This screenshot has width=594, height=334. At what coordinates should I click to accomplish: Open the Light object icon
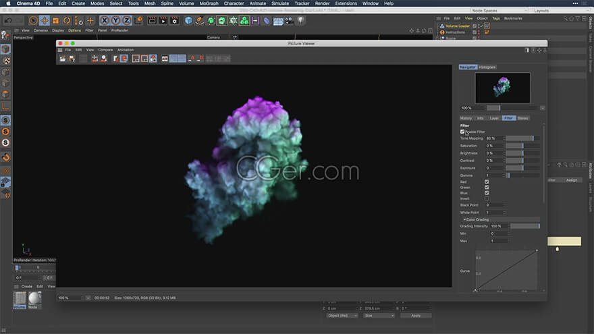coord(300,20)
